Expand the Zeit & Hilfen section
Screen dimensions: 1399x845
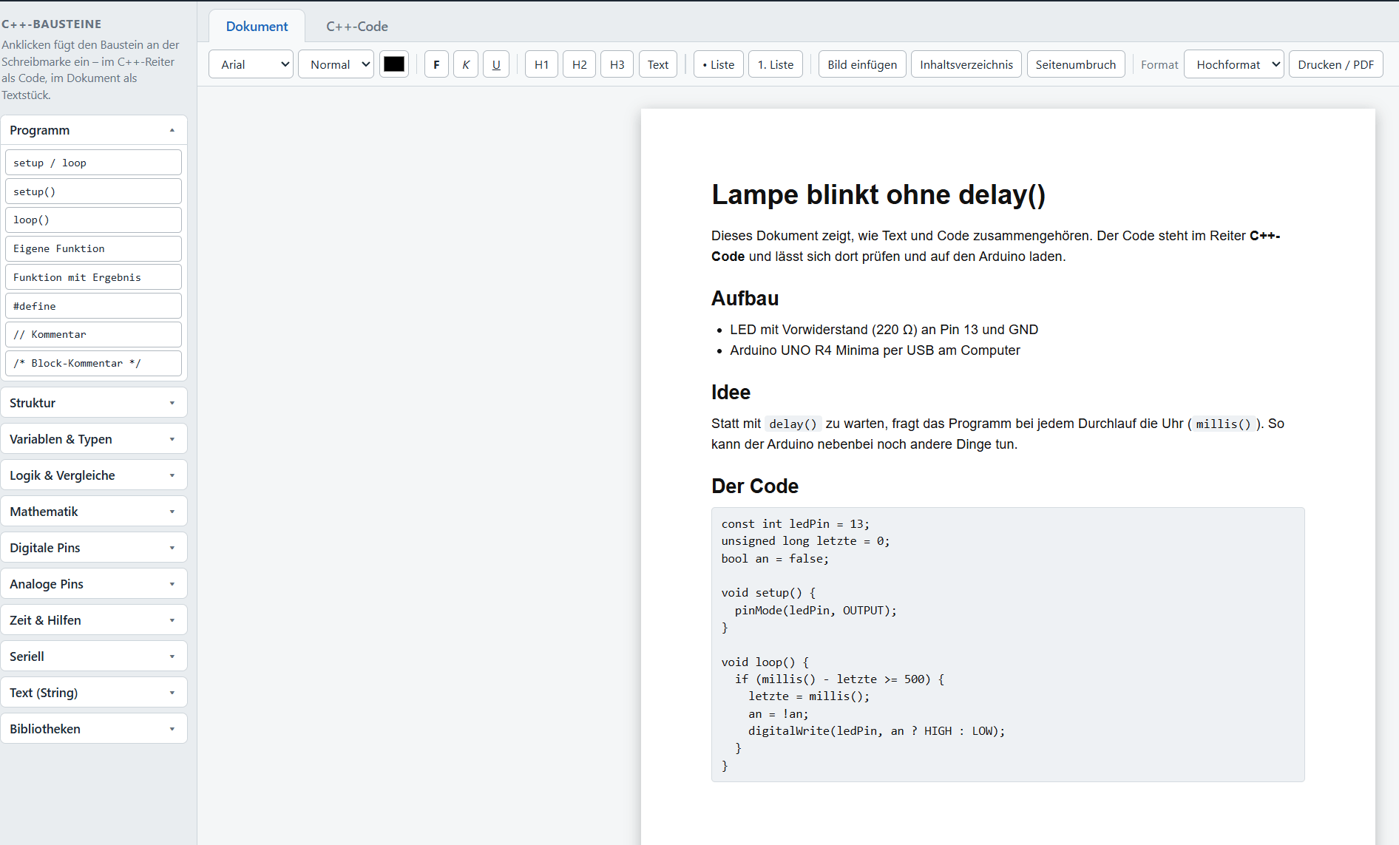(x=94, y=620)
